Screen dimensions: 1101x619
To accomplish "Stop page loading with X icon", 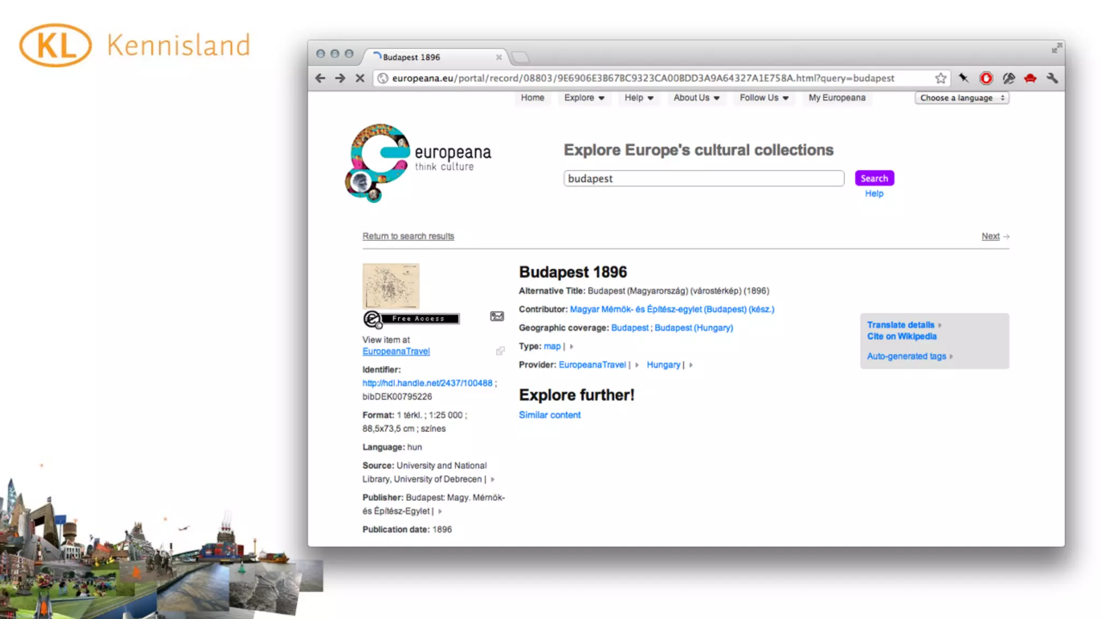I will (360, 78).
